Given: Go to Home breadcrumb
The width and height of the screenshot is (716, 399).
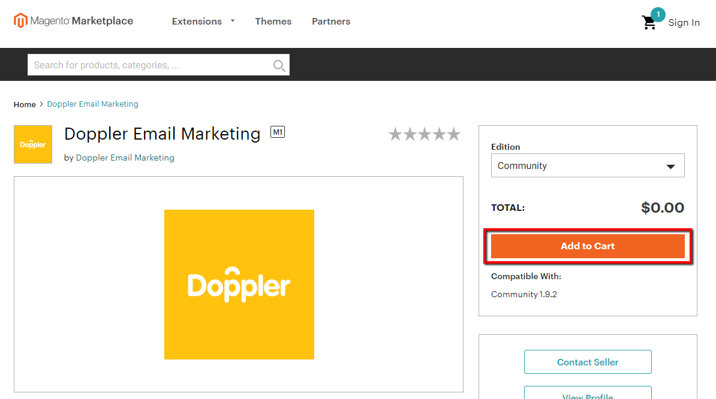Looking at the screenshot, I should click(25, 104).
